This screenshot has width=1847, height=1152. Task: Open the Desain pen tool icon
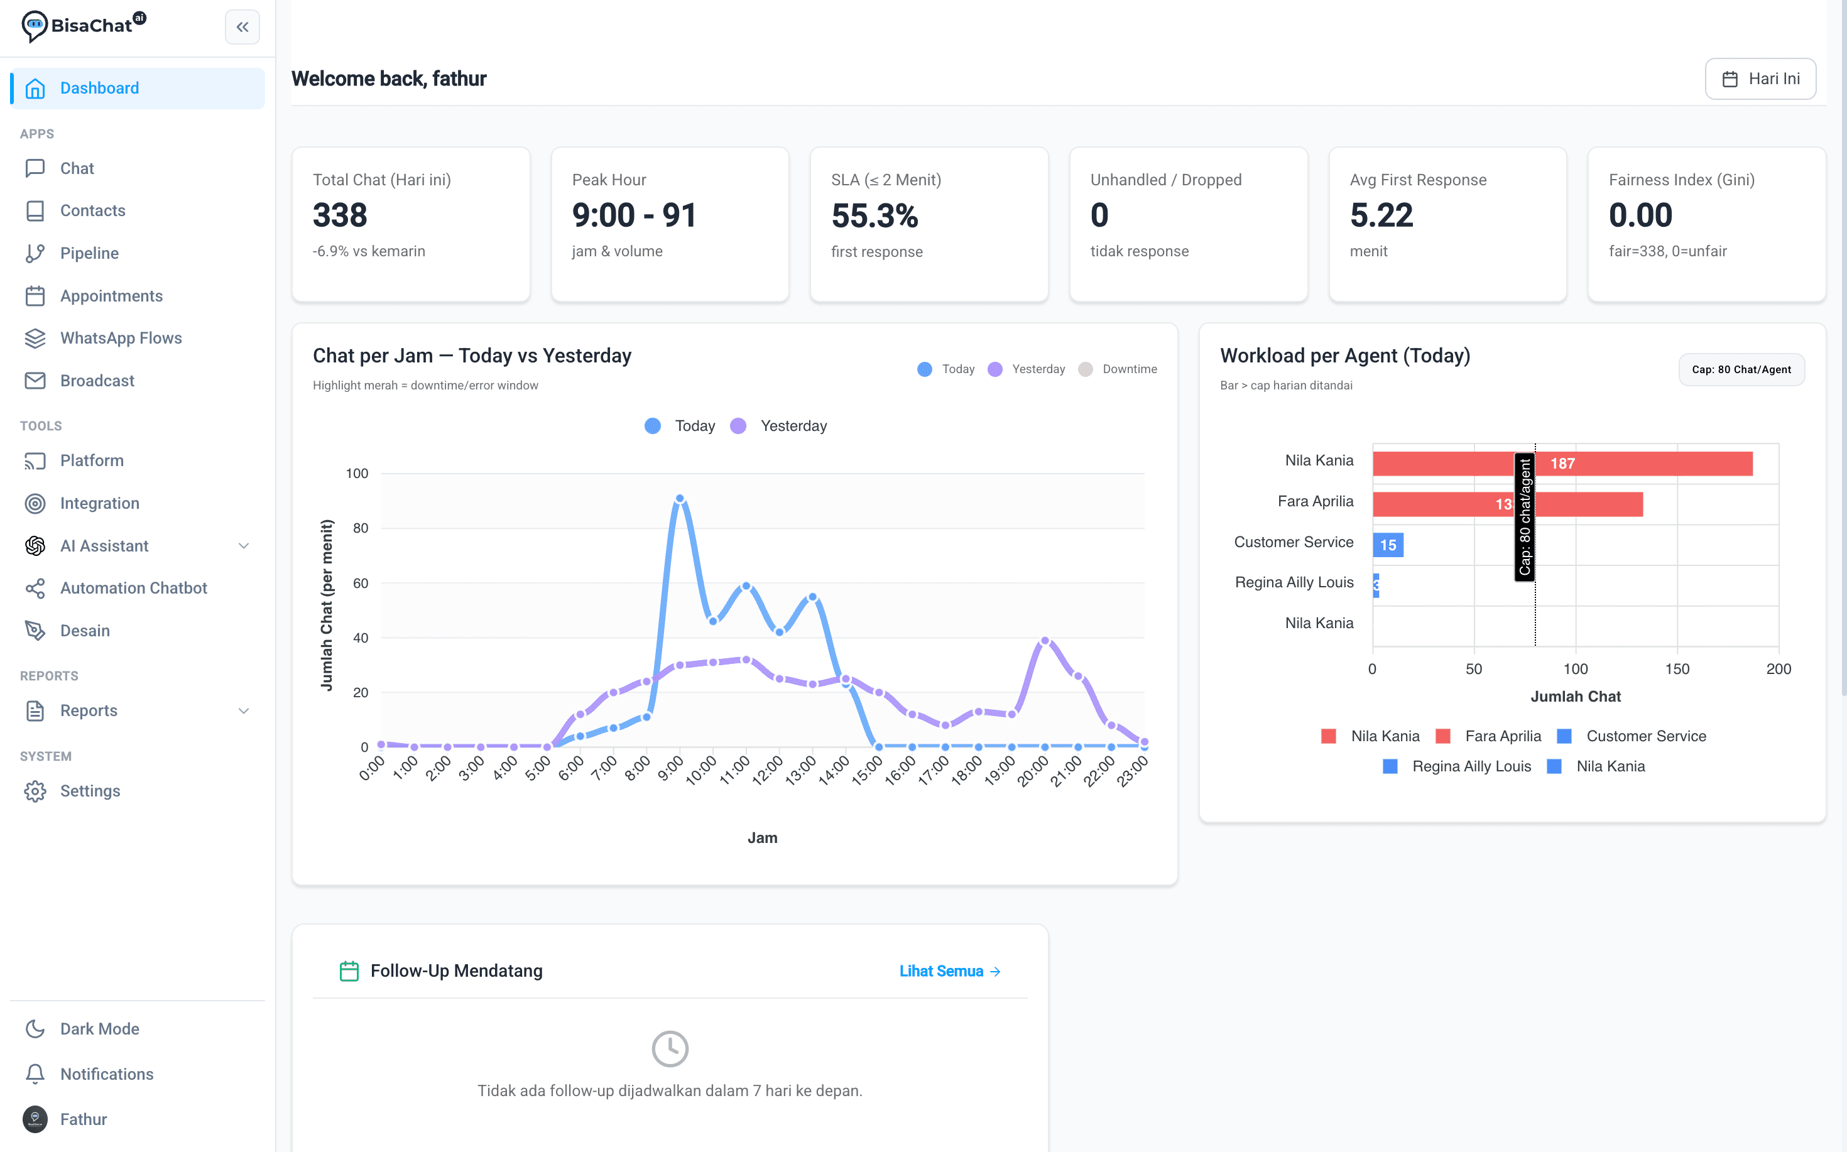(35, 631)
